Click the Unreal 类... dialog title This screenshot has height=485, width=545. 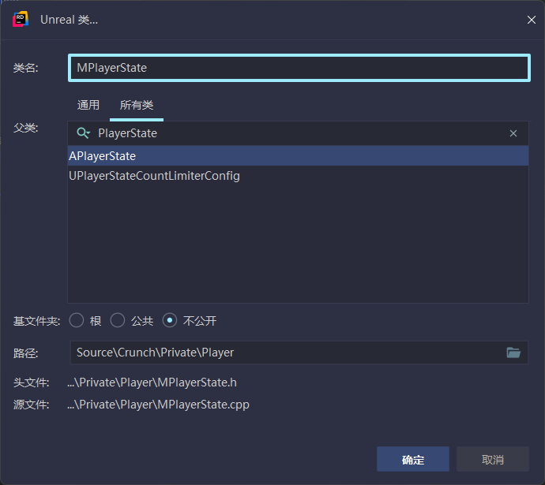[x=70, y=20]
